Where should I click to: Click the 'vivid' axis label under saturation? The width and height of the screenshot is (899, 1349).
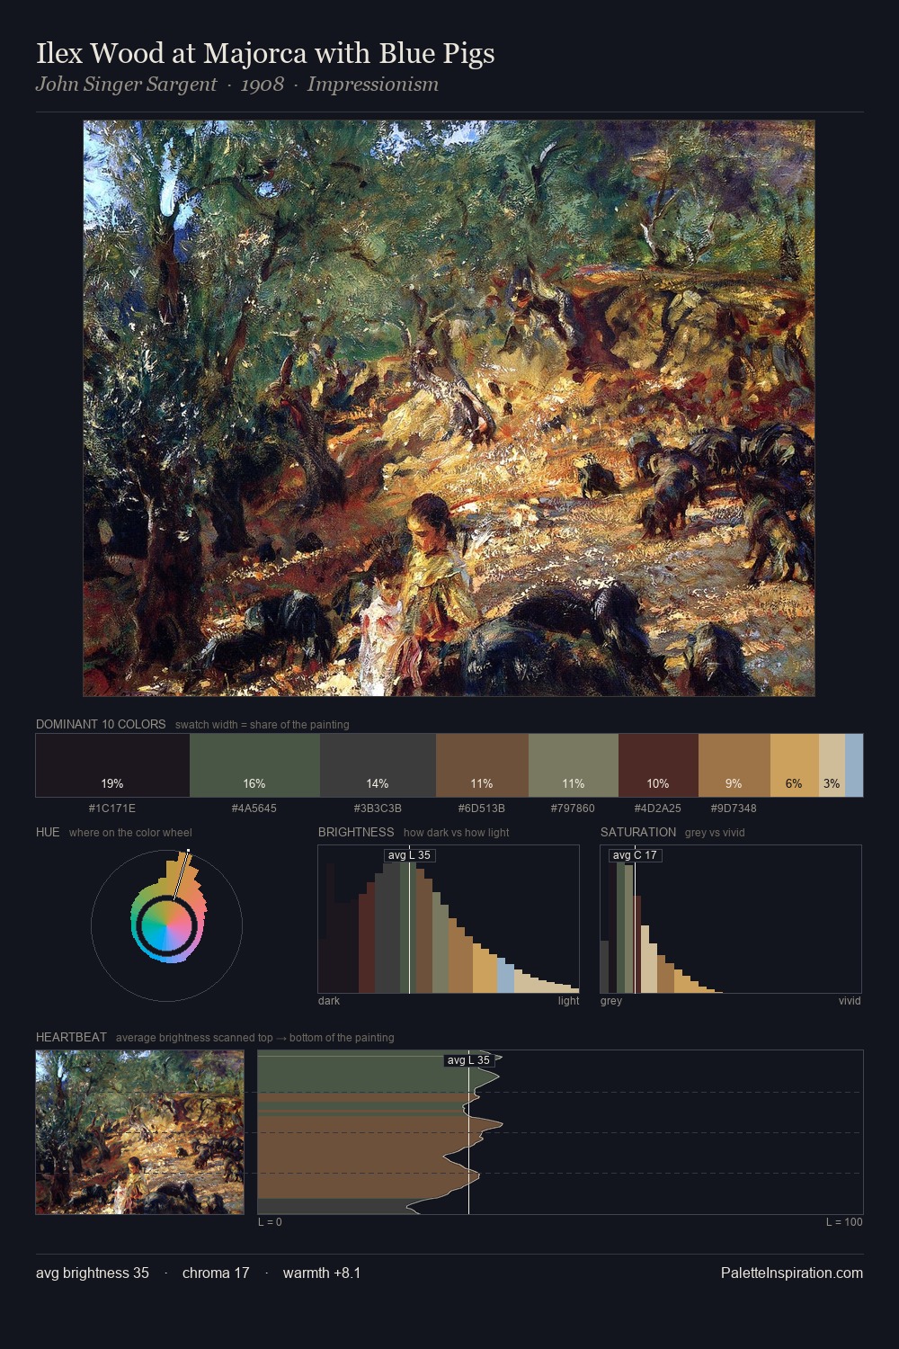click(850, 1001)
